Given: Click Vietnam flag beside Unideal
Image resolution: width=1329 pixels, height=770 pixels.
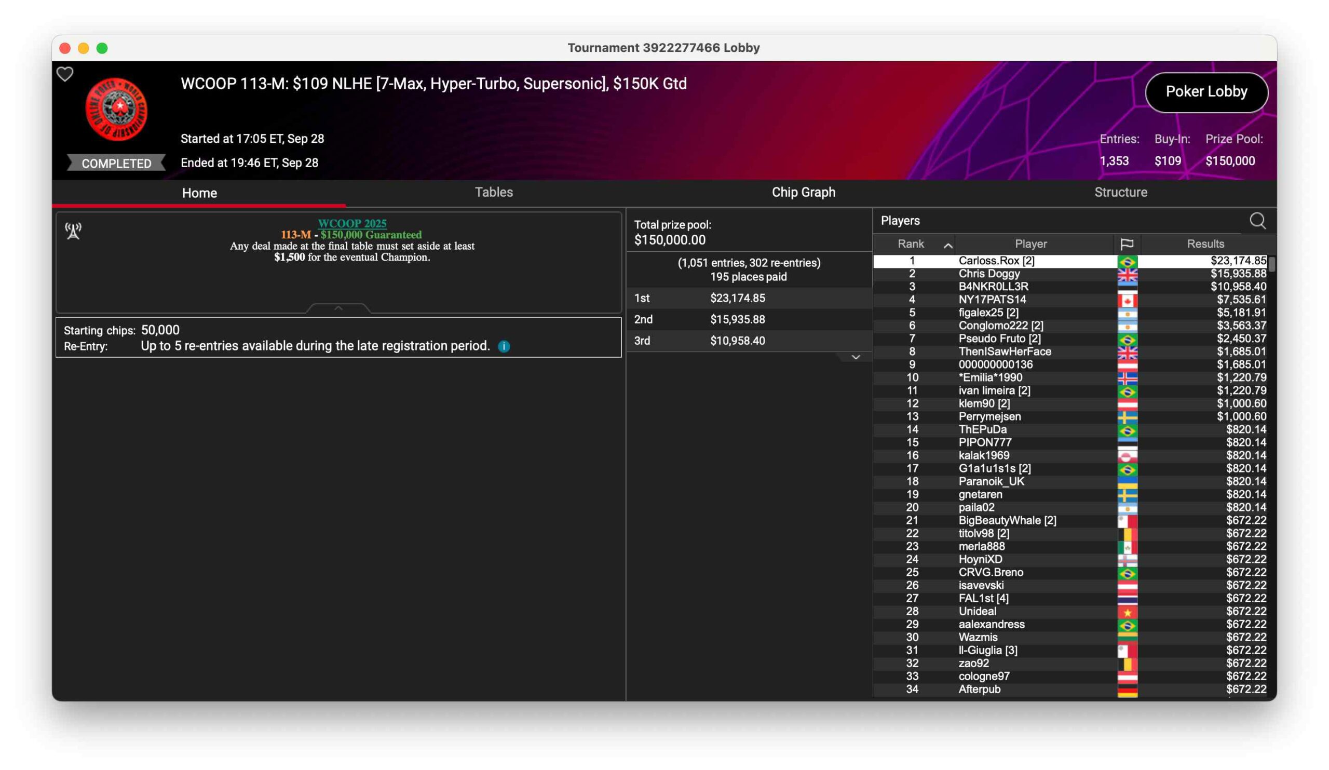Looking at the screenshot, I should 1127,612.
